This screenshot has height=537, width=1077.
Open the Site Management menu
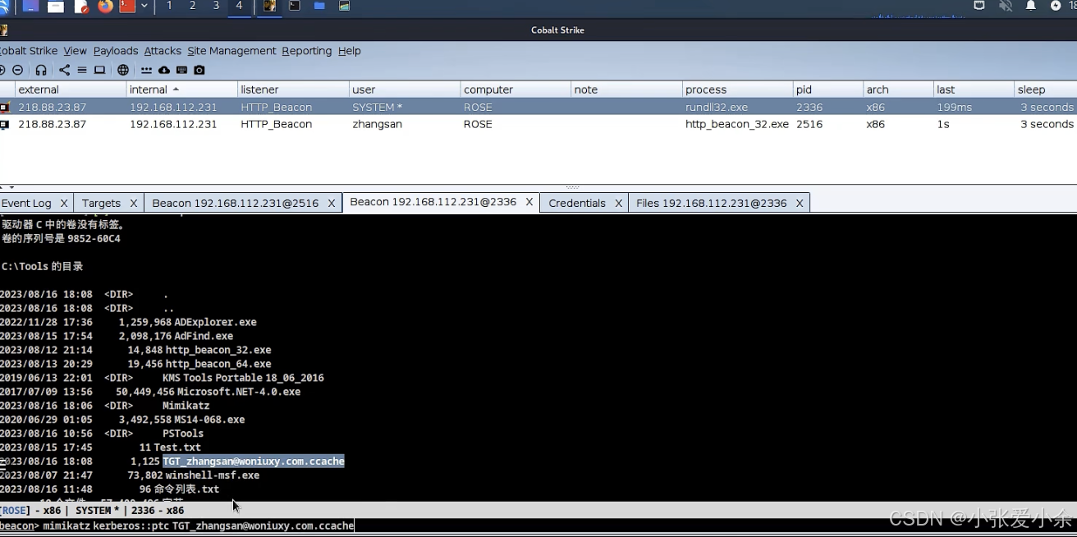231,51
